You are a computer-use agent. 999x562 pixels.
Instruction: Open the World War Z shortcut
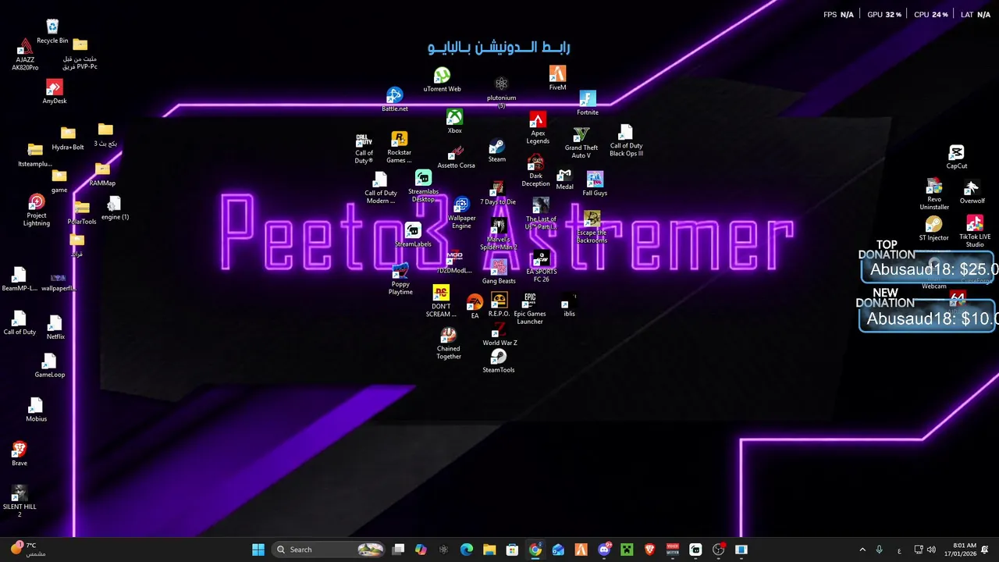tap(499, 334)
